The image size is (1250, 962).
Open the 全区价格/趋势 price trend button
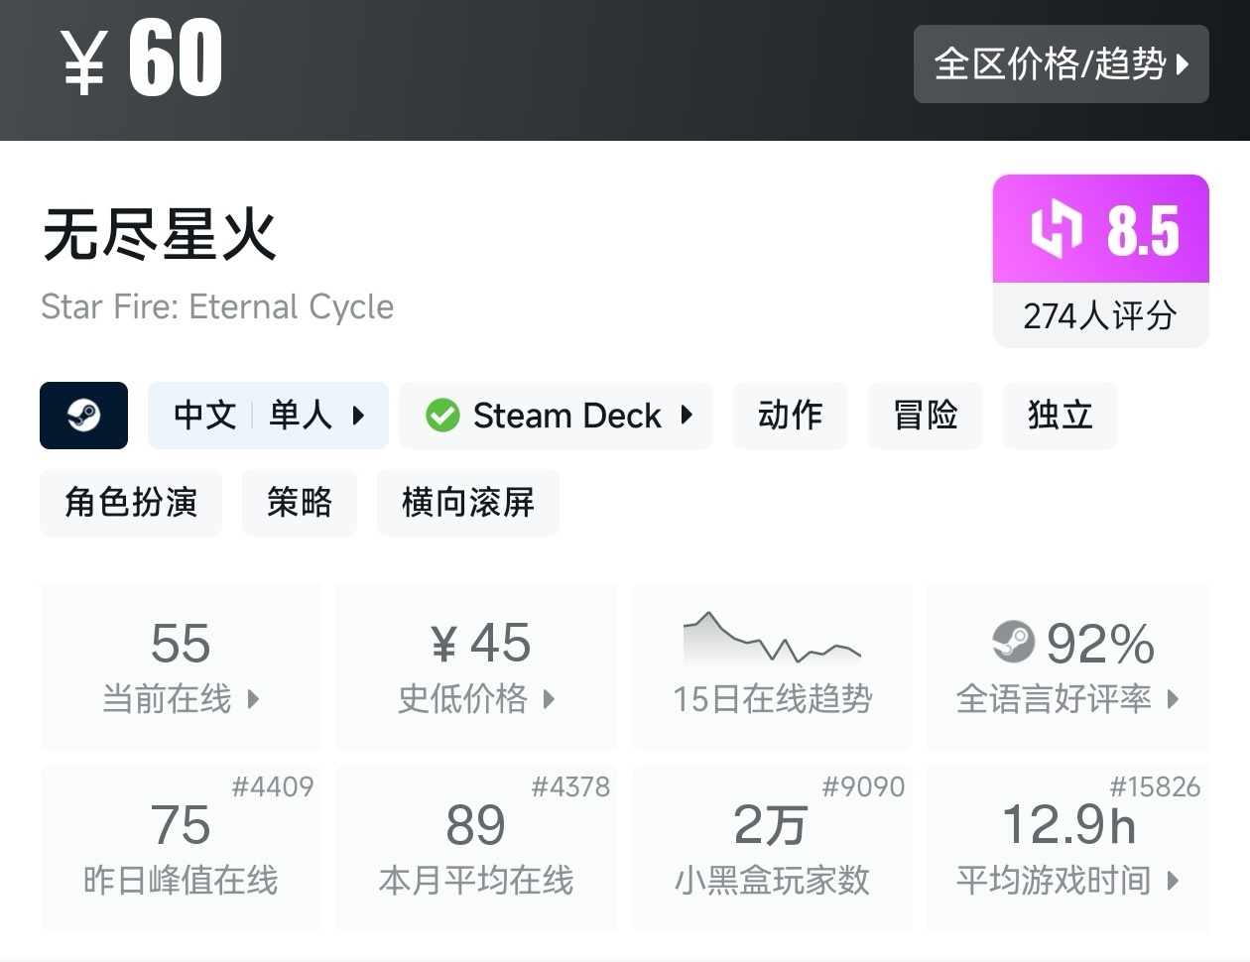[1061, 64]
